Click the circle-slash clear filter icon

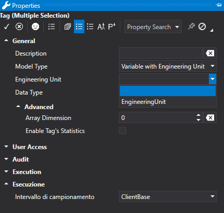(x=202, y=26)
